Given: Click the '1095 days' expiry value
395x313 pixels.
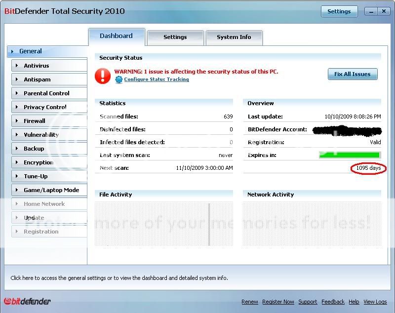Looking at the screenshot, I should click(368, 168).
